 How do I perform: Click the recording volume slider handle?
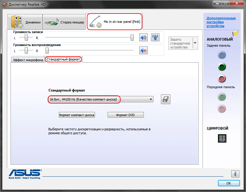tap(132, 38)
